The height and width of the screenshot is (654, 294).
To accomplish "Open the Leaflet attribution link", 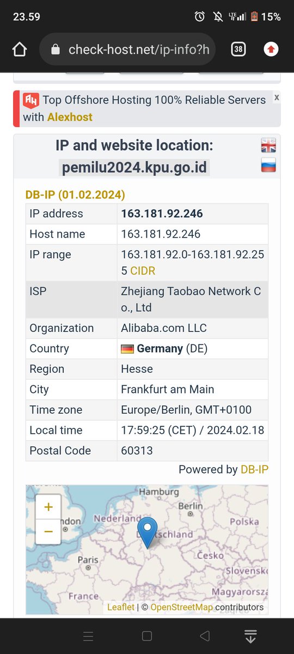I will click(x=120, y=607).
